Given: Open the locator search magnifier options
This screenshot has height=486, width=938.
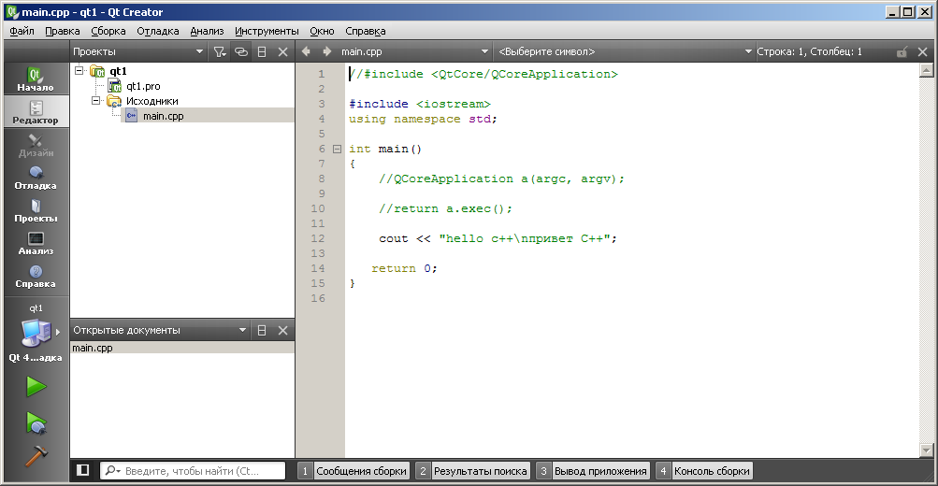Looking at the screenshot, I should (x=112, y=471).
